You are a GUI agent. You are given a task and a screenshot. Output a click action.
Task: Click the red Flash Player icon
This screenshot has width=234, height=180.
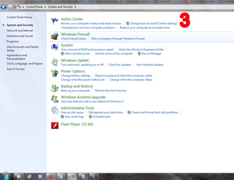(x=55, y=125)
